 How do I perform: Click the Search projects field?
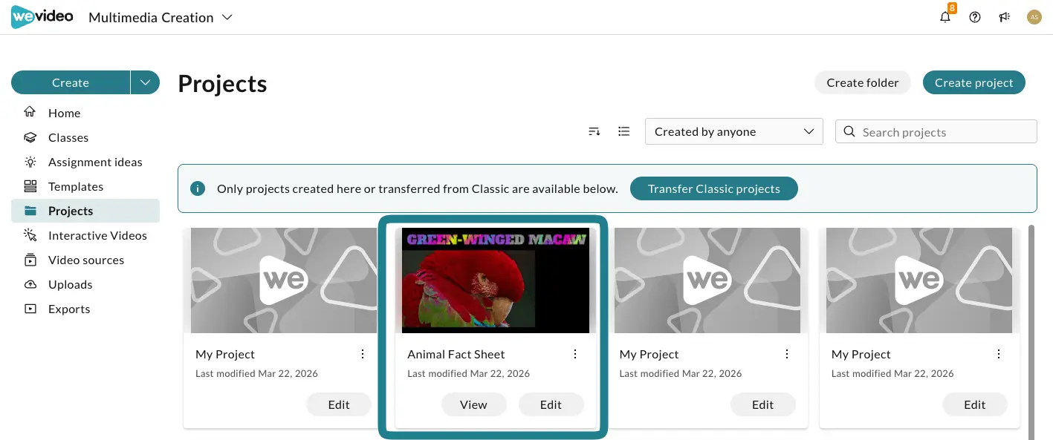[x=936, y=131]
